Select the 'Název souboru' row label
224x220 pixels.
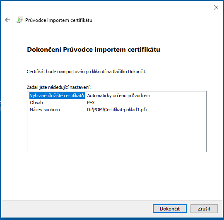pos(45,110)
